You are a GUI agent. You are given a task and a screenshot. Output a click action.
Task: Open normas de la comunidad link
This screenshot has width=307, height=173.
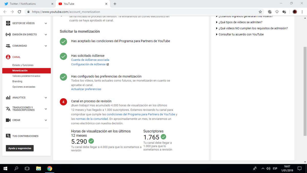coord(92,119)
